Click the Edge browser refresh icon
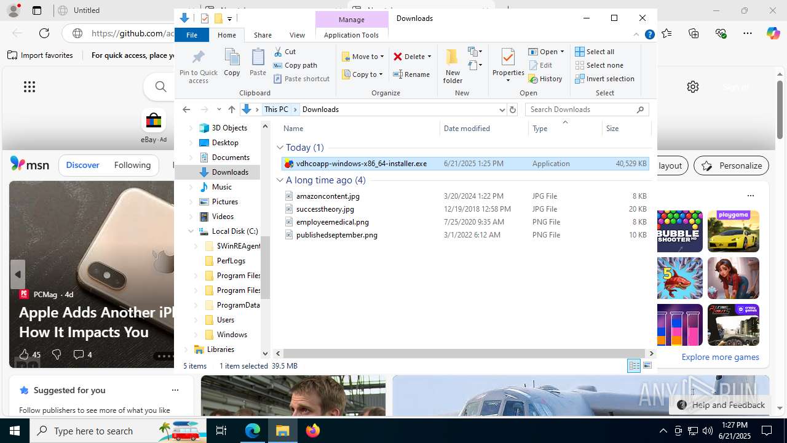The height and width of the screenshot is (443, 787). coord(44,33)
